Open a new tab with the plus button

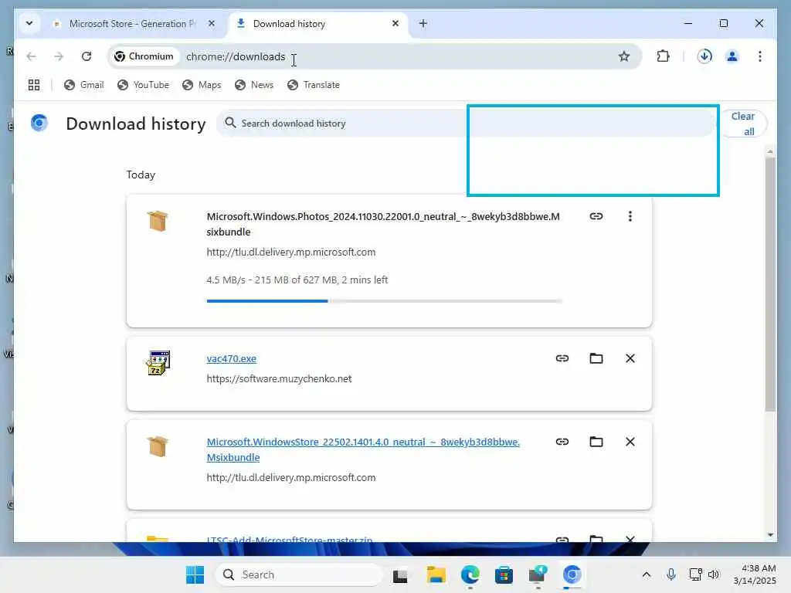point(423,23)
